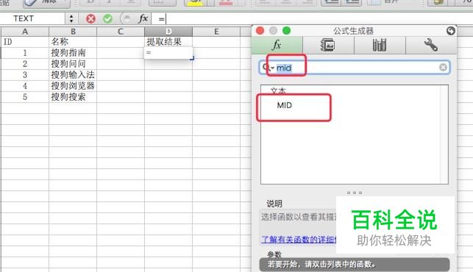Click the three-dot splitter handle in builder
Screen dimensions: 473x272
(x=354, y=193)
